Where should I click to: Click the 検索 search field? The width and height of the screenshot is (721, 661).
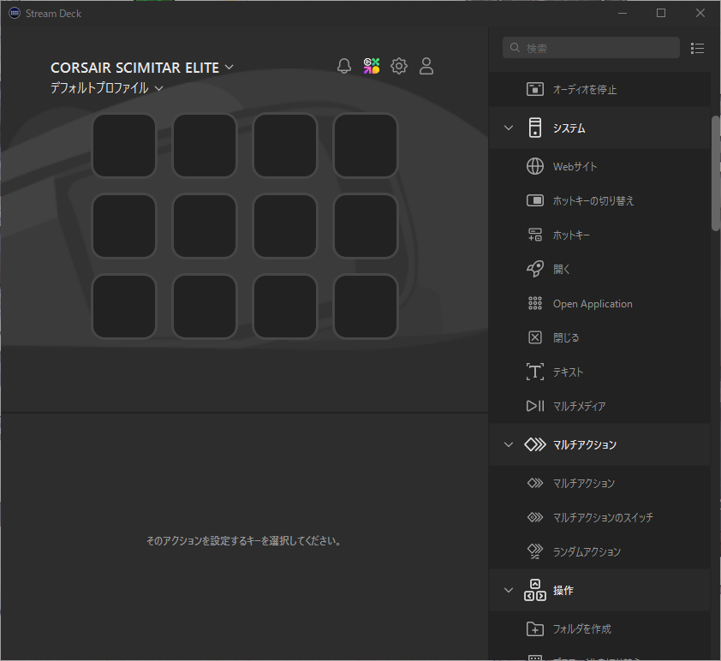tap(591, 48)
